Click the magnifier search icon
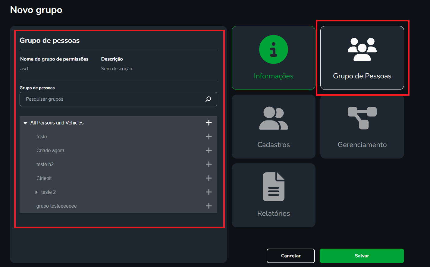 click(208, 99)
